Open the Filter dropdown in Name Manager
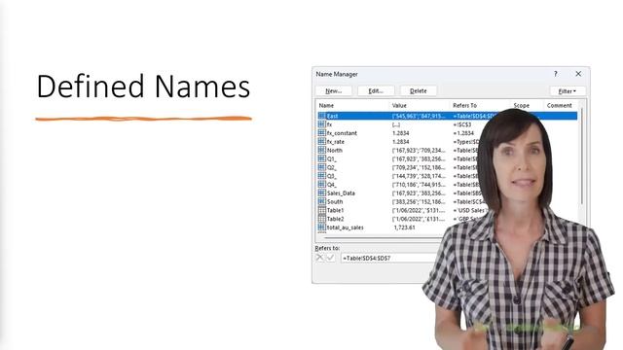Image resolution: width=623 pixels, height=350 pixels. (568, 91)
